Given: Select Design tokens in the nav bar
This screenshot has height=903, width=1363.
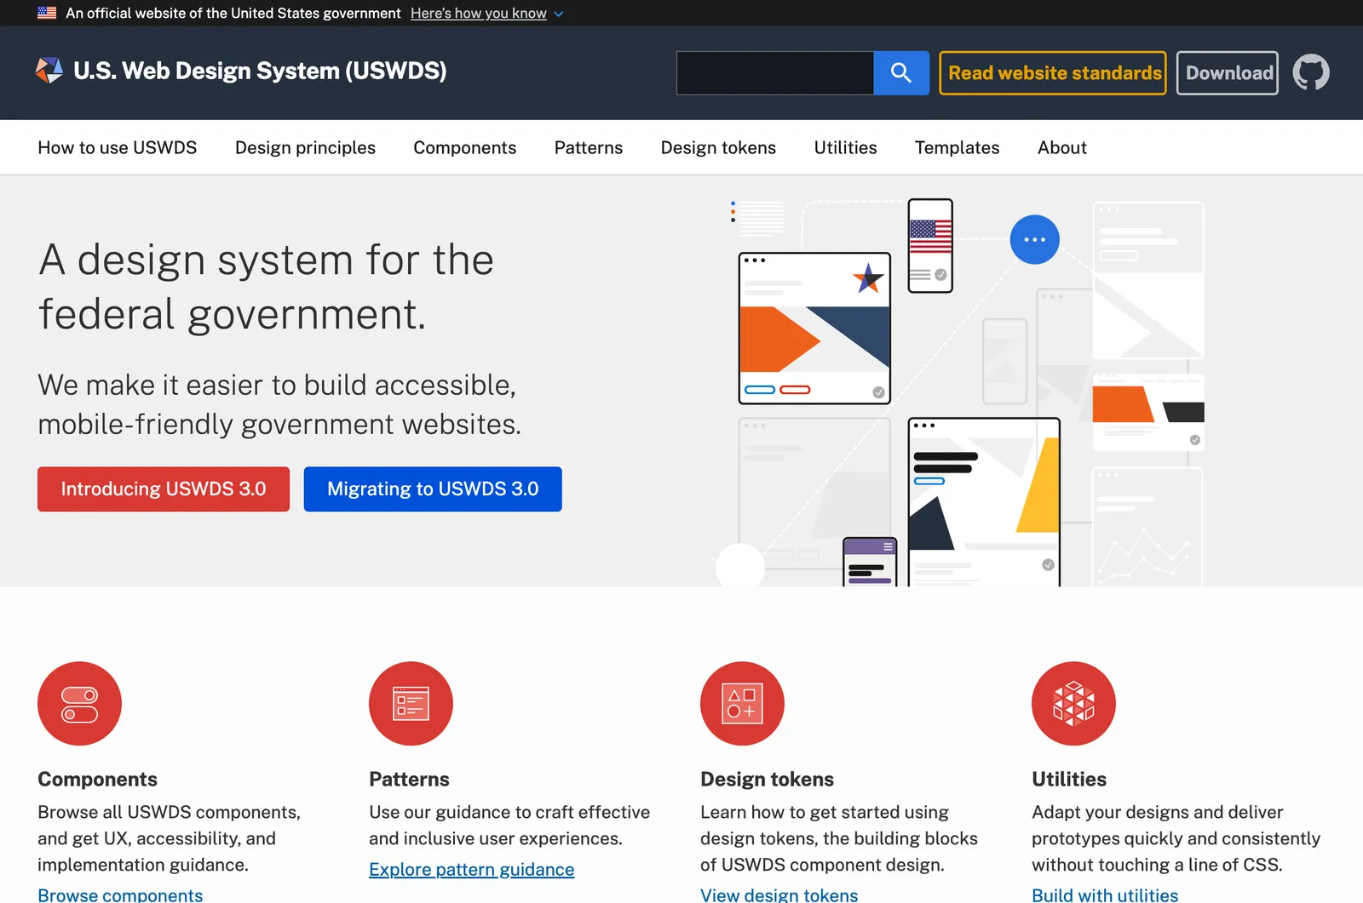Looking at the screenshot, I should tap(718, 147).
